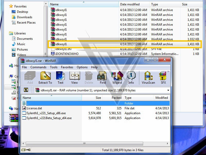Click the Test archive icon
The image size is (206, 155).
coord(61,78)
